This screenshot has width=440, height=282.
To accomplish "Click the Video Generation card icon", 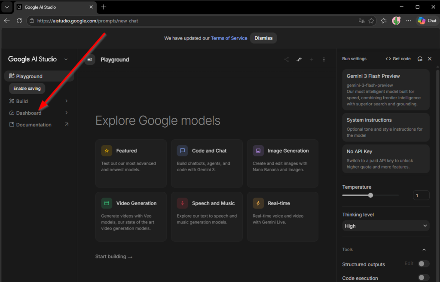I will click(x=107, y=203).
